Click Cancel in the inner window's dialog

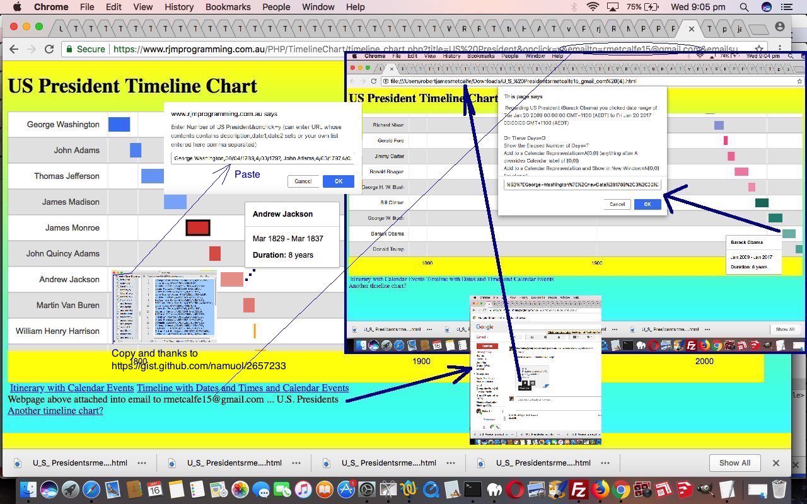617,204
